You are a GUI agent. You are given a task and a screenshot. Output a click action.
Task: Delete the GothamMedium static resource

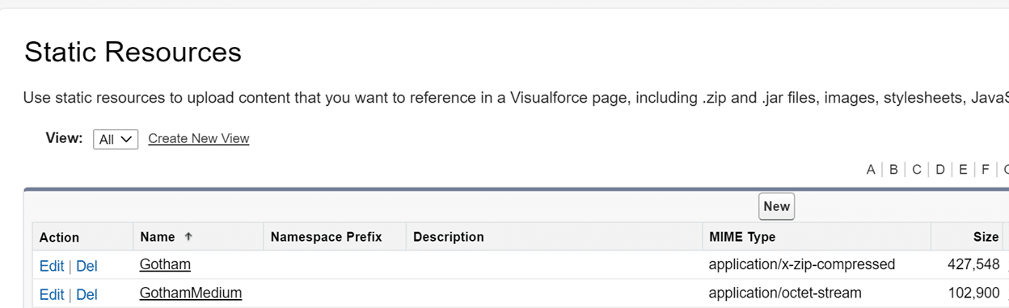click(x=87, y=294)
